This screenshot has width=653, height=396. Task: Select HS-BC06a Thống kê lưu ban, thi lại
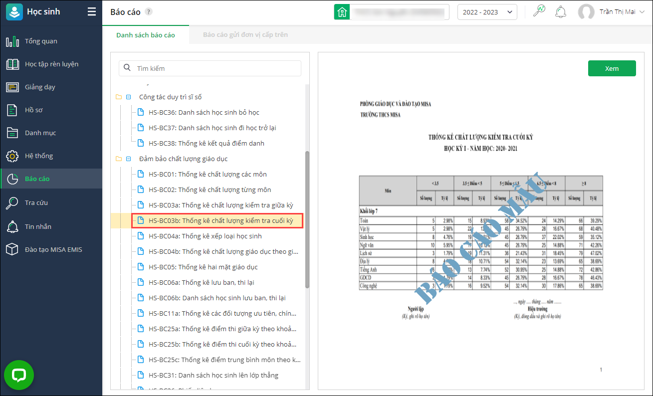[202, 282]
